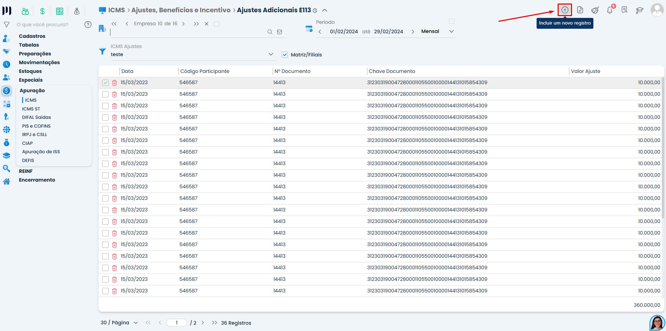The width and height of the screenshot is (666, 331).
Task: Open the Cadastros section link
Action: click(32, 36)
